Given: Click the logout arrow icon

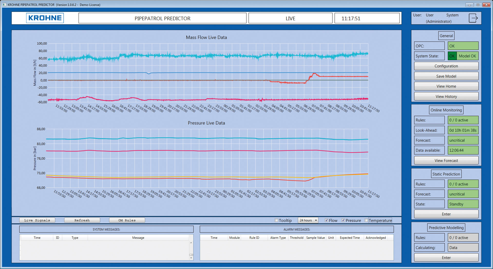Looking at the screenshot, I should point(473,18).
